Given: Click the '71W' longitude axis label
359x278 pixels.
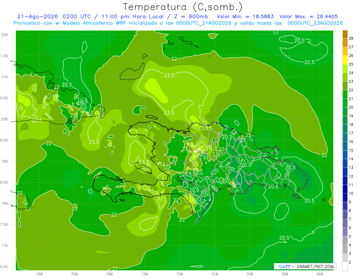Looking at the screenshot, I should 215,274.
